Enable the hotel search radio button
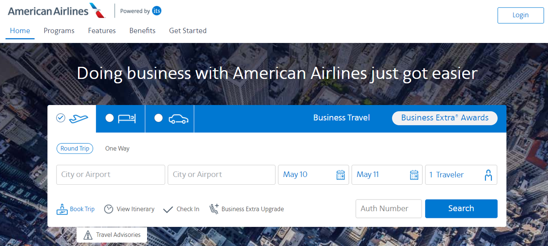 click(110, 118)
